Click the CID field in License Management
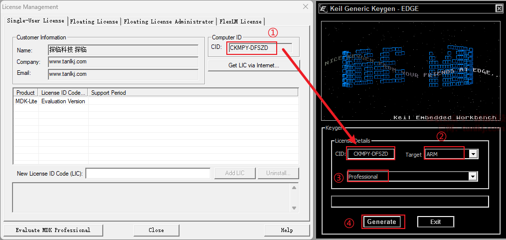506x240 pixels. (260, 48)
